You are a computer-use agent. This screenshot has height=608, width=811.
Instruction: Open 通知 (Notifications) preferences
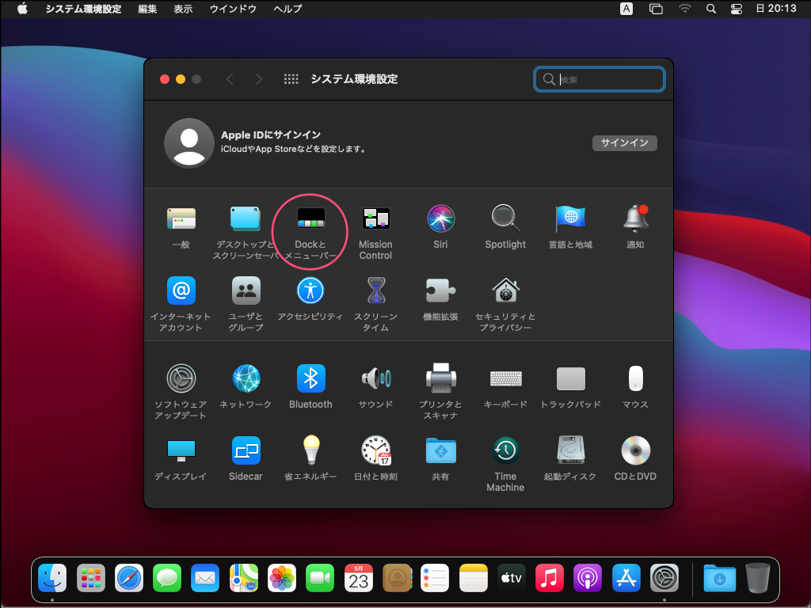tap(635, 218)
